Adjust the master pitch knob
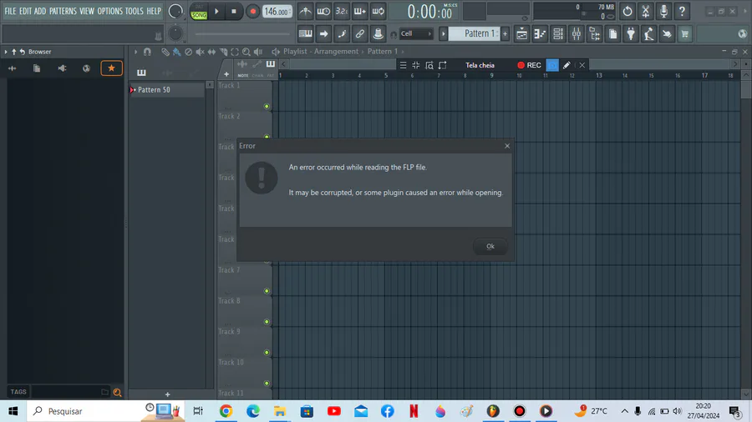This screenshot has width=752, height=422. click(175, 33)
